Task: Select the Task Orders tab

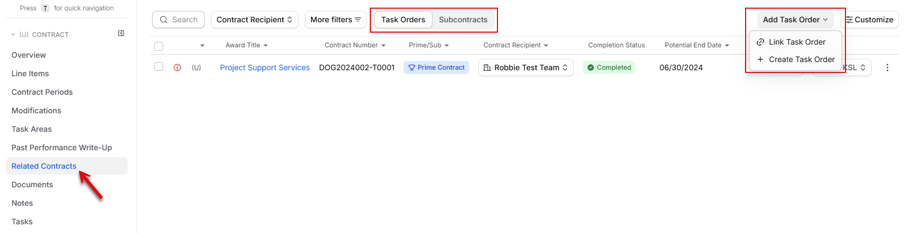Action: [403, 20]
